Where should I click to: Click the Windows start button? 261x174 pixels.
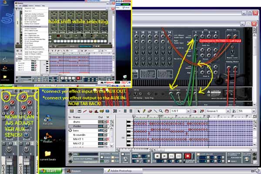(x=50, y=171)
